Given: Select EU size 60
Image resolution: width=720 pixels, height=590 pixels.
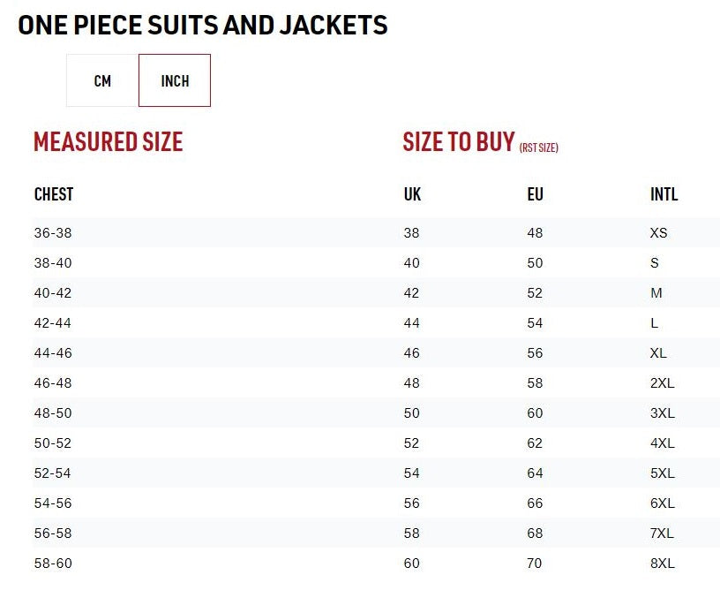Looking at the screenshot, I should pyautogui.click(x=535, y=412).
